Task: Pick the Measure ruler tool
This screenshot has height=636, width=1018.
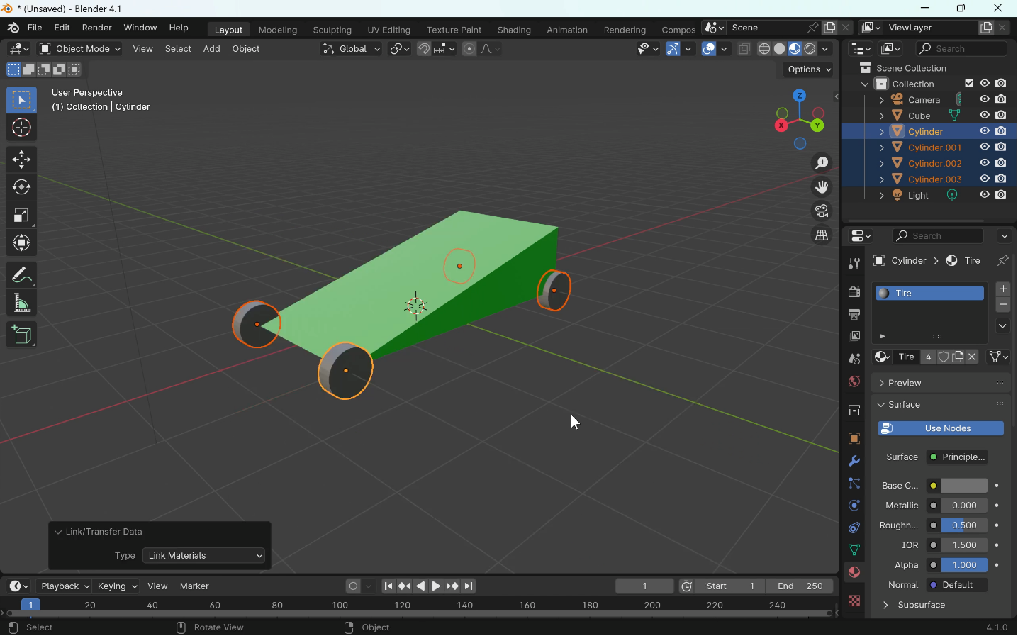Action: click(21, 304)
